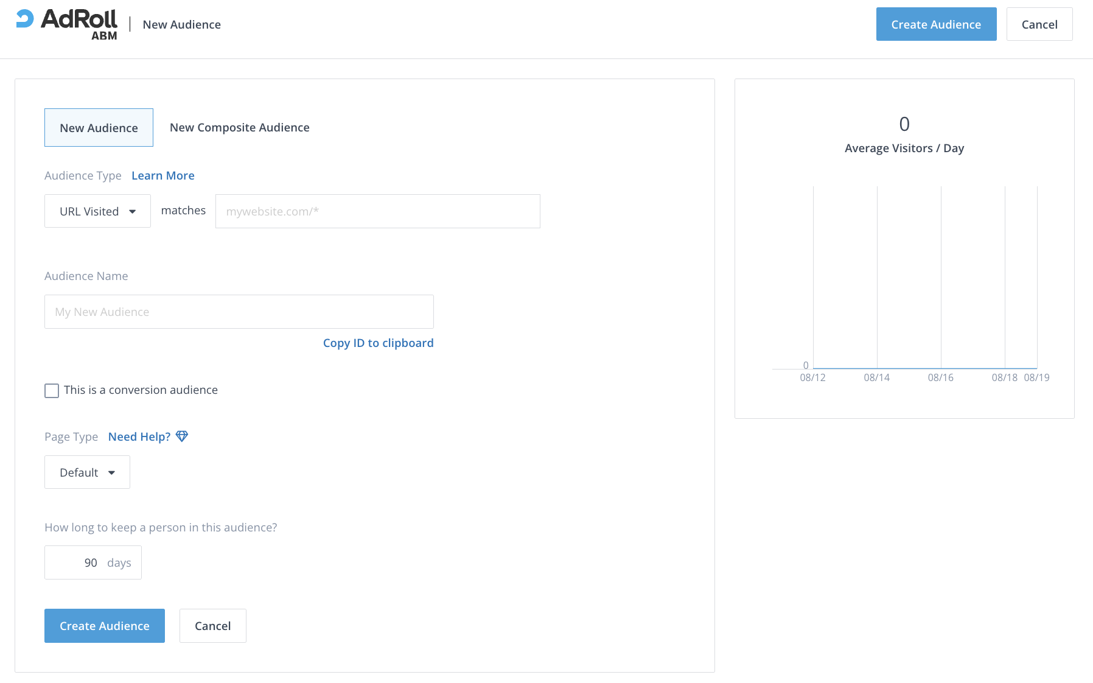
Task: Click the Audience Name text field
Action: [239, 312]
